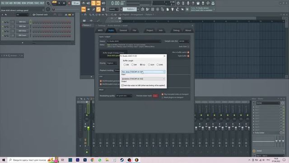Close the FL Studio ASIO dialog
The width and height of the screenshot is (289, 163).
tap(164, 56)
